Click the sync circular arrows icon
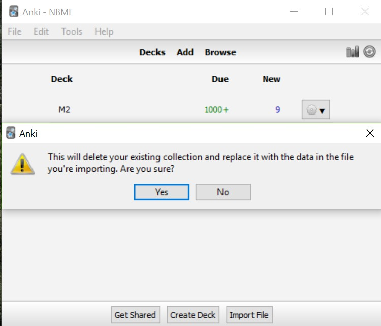This screenshot has width=381, height=326. point(370,52)
